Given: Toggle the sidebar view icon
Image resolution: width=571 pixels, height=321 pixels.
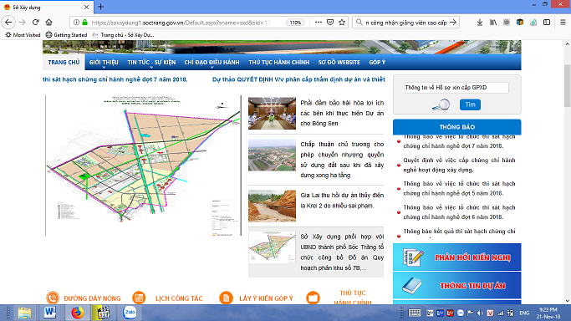Looking at the screenshot, I should pyautogui.click(x=547, y=23).
